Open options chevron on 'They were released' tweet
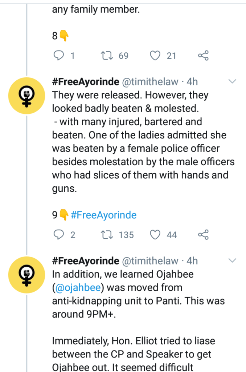 [x=232, y=81]
